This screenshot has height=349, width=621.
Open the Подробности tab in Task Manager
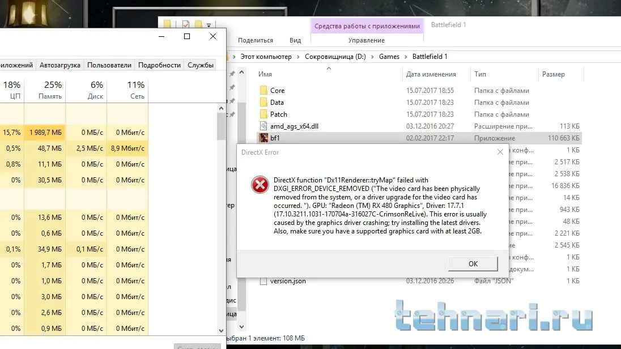point(159,65)
